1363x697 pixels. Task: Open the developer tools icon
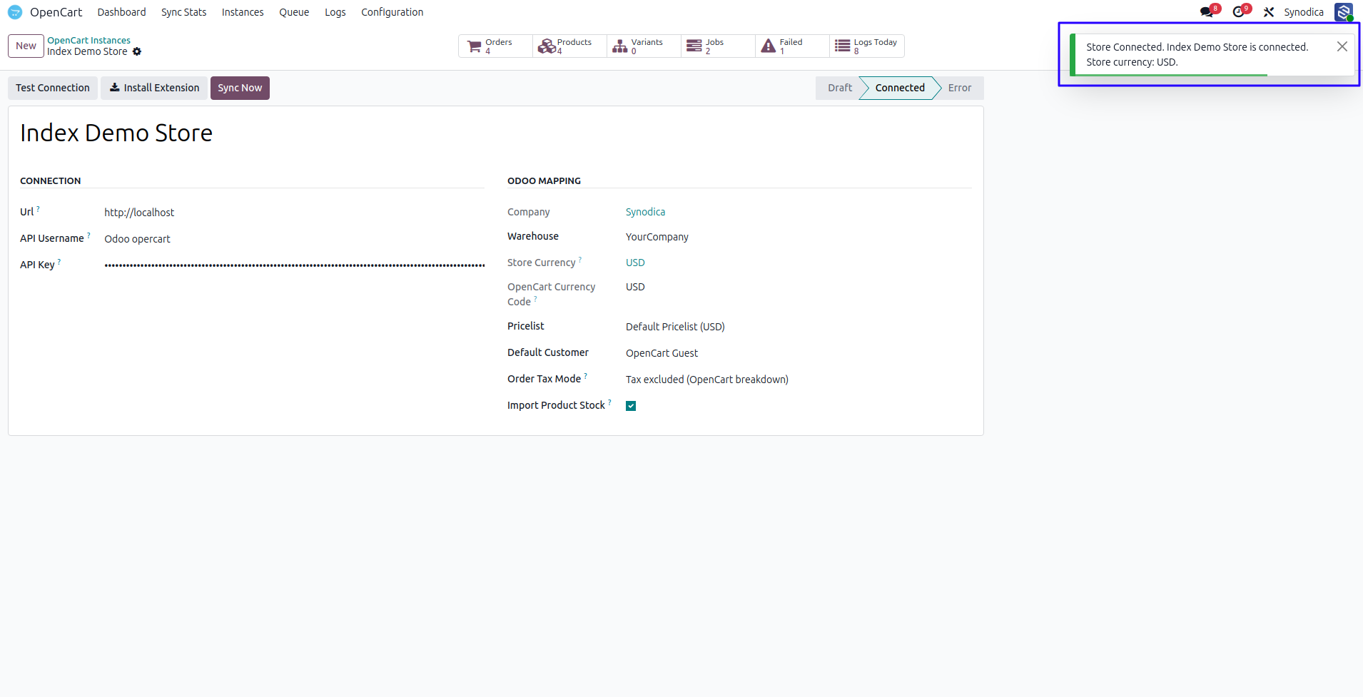1269,12
